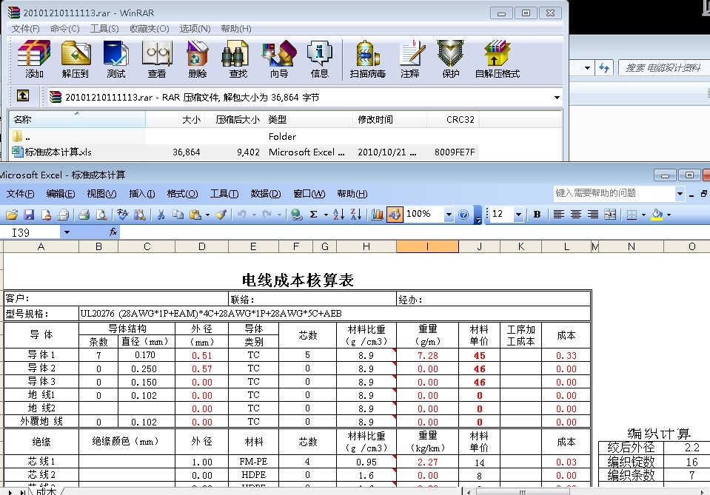710x495 pixels.
Task: Click the Excel Save icon
Action: pos(29,215)
